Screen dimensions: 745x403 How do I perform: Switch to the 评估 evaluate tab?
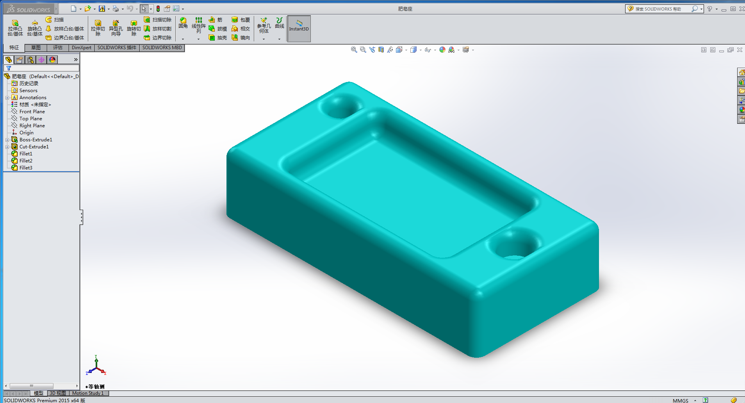pos(58,48)
